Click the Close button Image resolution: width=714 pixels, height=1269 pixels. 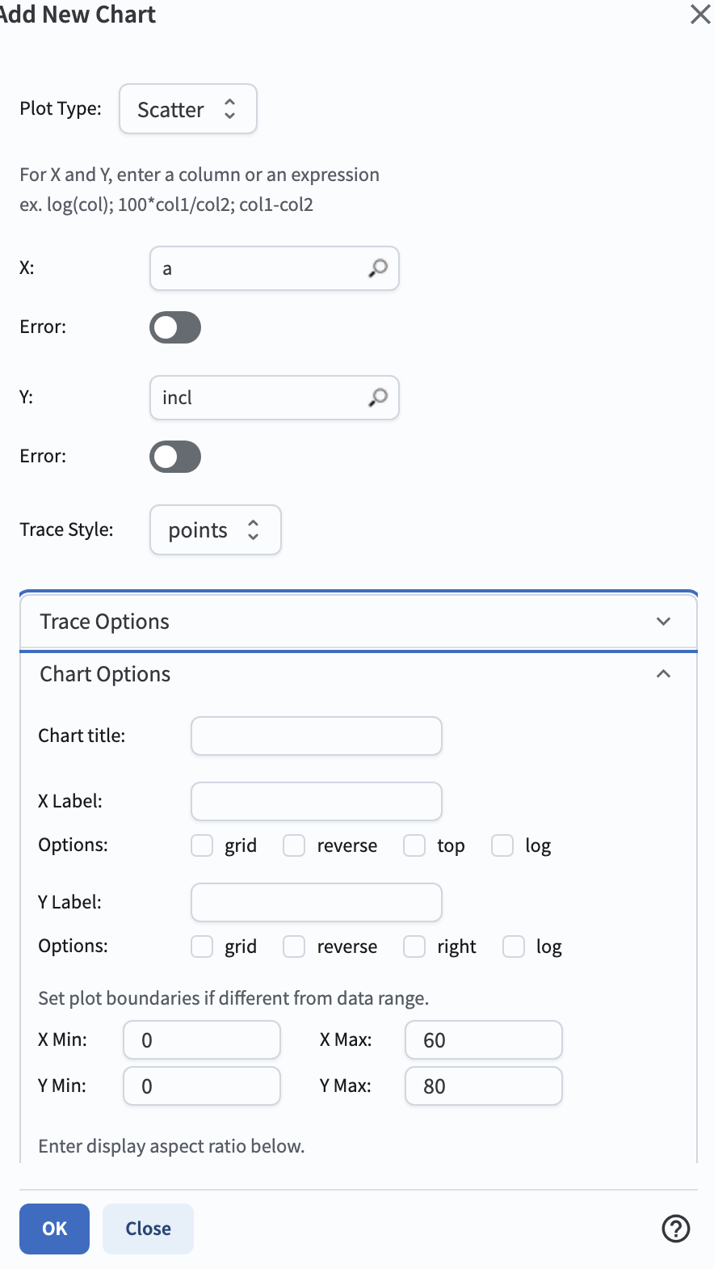(148, 1229)
